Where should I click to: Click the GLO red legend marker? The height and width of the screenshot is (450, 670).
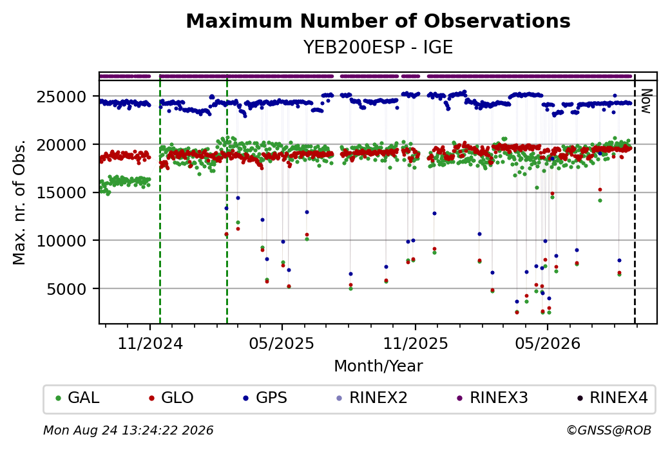[x=151, y=398]
